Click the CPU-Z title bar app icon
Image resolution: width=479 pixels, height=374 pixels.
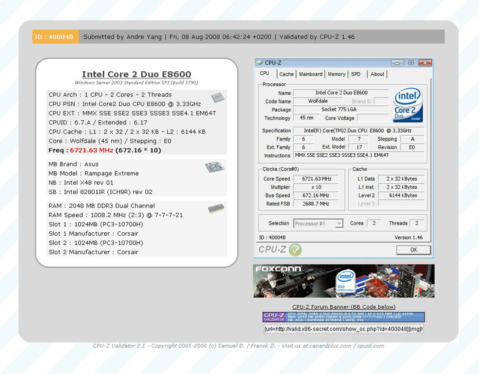[259, 62]
